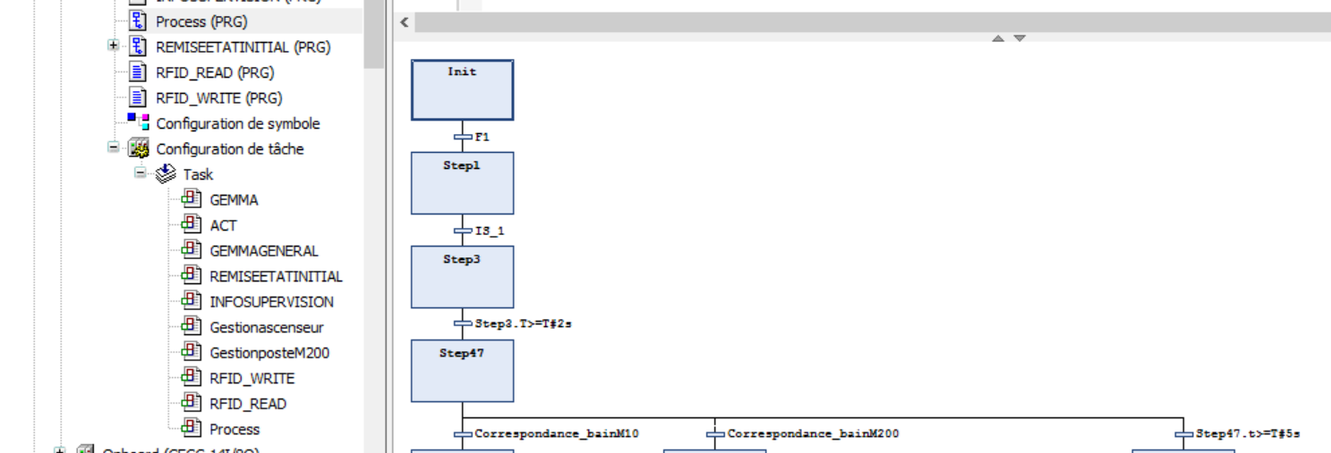Viewport: 1331px width, 453px height.
Task: Select the GestionposteM200 task call
Action: point(269,353)
